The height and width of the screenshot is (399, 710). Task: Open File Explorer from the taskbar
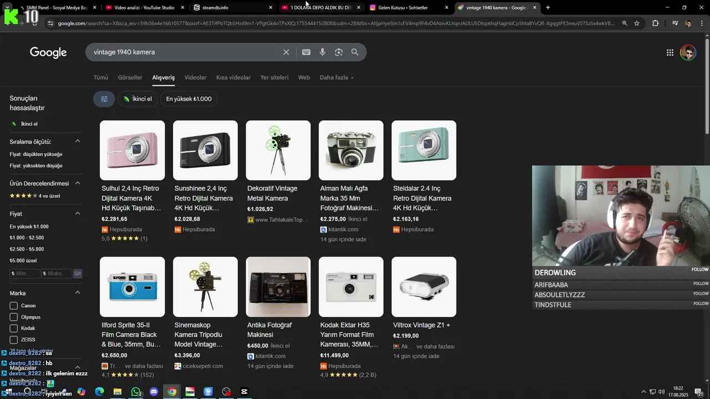click(118, 392)
